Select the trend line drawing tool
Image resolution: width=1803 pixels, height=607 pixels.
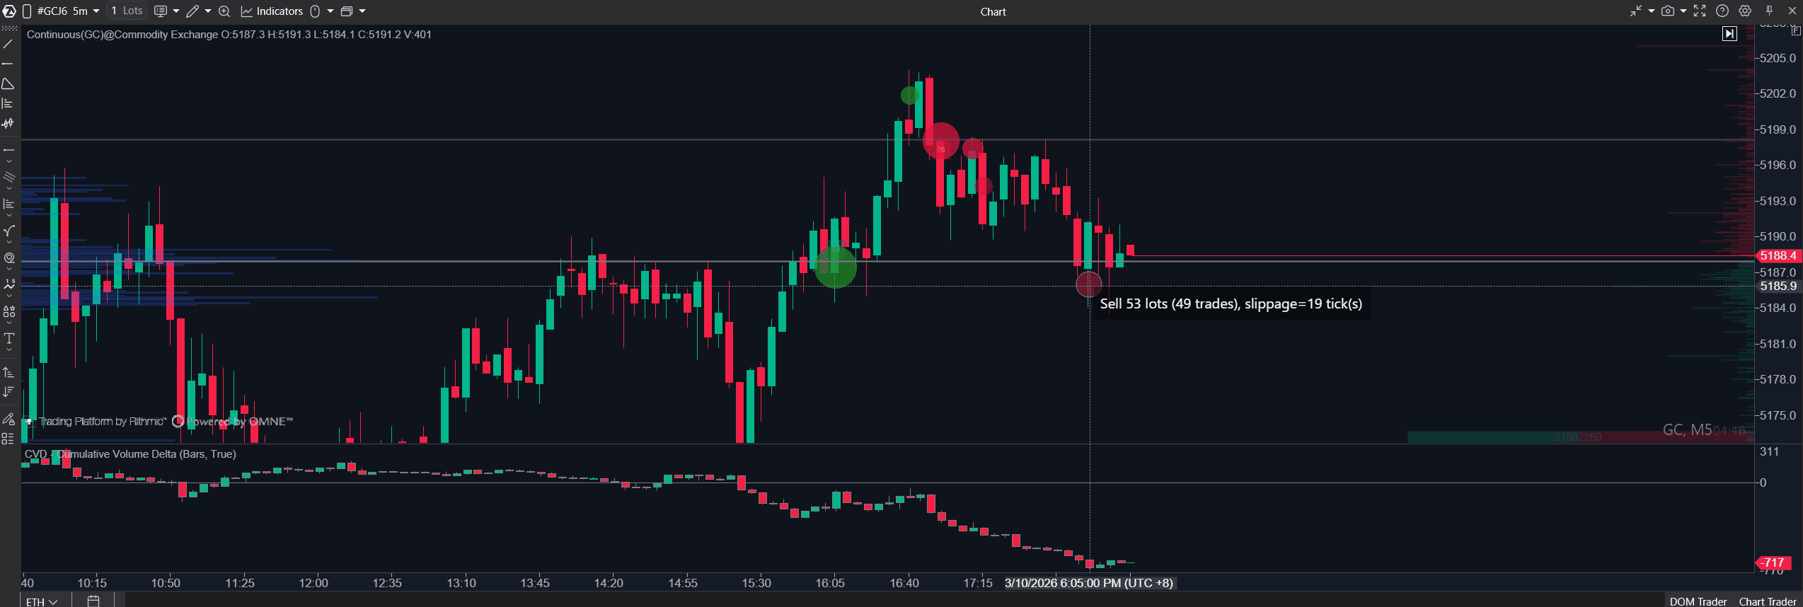click(x=8, y=45)
